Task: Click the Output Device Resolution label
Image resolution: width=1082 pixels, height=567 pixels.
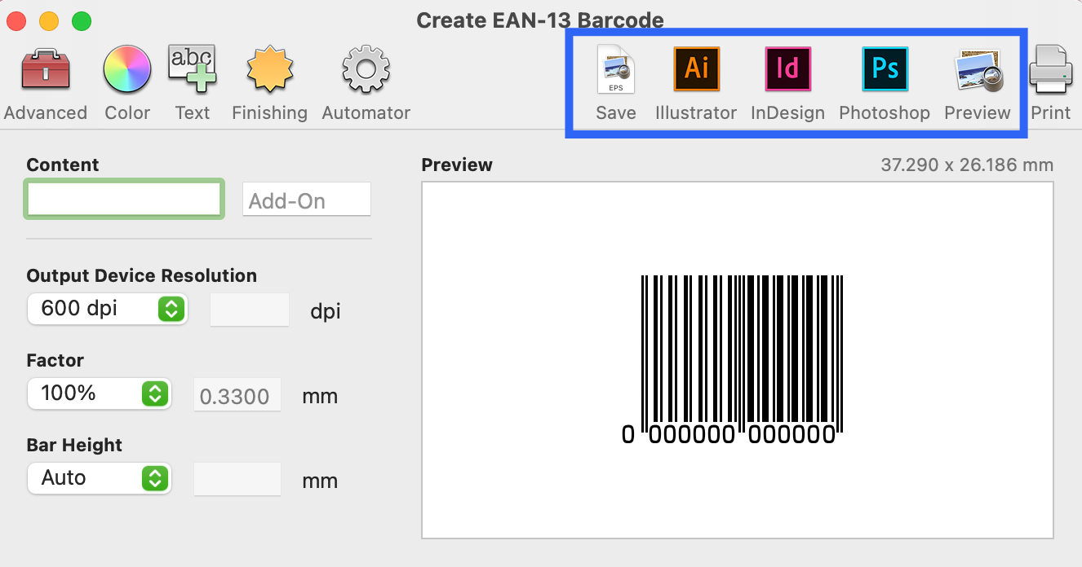Action: pyautogui.click(x=142, y=275)
